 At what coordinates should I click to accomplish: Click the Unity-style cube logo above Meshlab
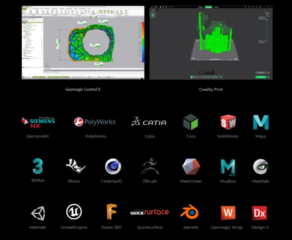(38, 213)
